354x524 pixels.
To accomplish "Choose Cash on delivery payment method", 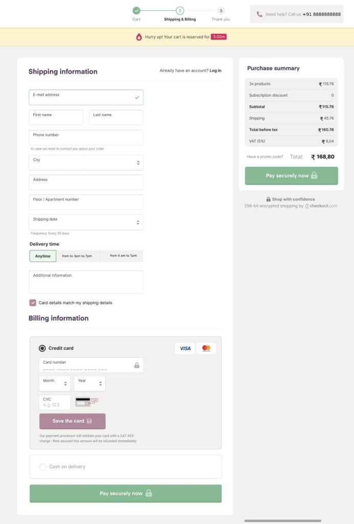I will pyautogui.click(x=42, y=467).
